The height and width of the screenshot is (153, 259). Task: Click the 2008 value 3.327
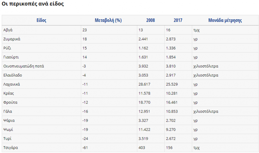(x=143, y=120)
